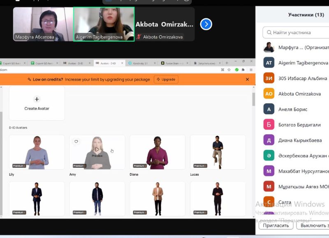Open a new browser tab with plus icon
This screenshot has height=238, width=329.
coord(227,63)
